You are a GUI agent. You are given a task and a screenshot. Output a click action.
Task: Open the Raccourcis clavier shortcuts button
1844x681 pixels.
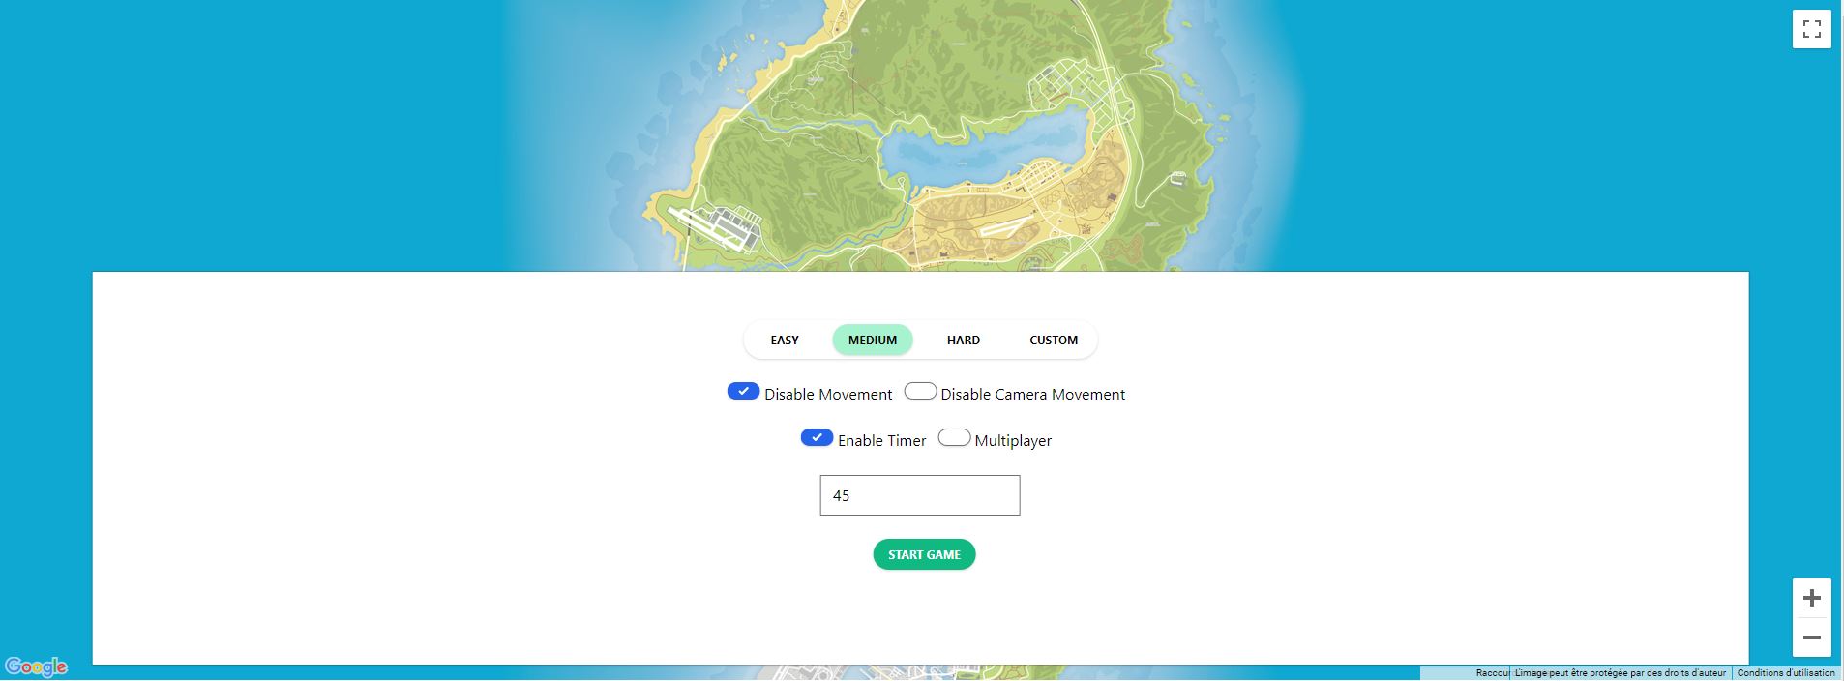[1492, 673]
